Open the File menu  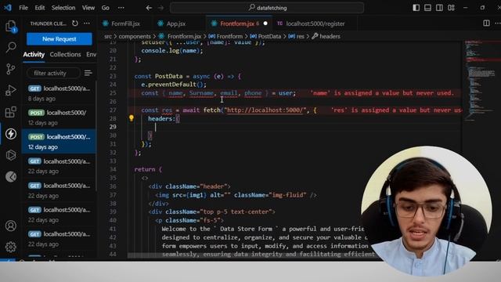point(23,8)
